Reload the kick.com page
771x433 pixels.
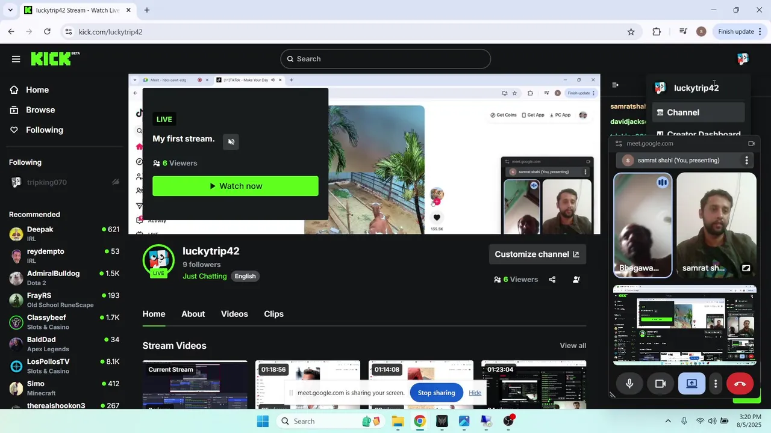(47, 32)
